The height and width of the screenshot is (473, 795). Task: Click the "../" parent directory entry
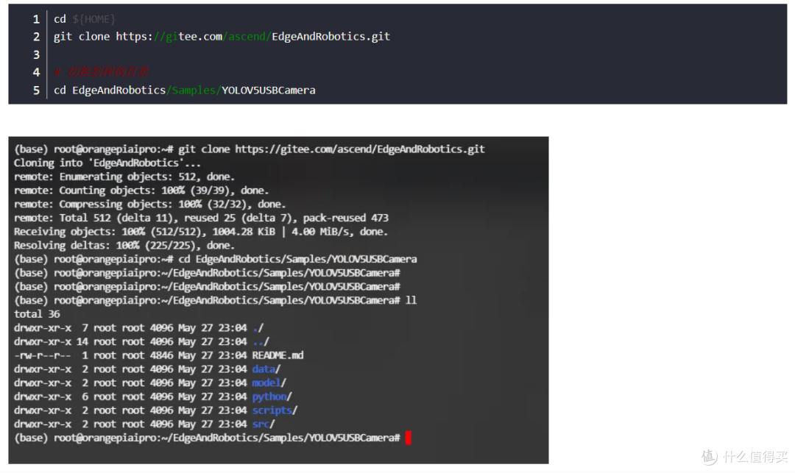[261, 342]
